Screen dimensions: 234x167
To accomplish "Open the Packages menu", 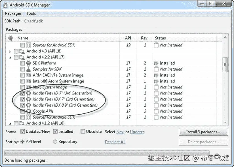I will (x=13, y=13).
